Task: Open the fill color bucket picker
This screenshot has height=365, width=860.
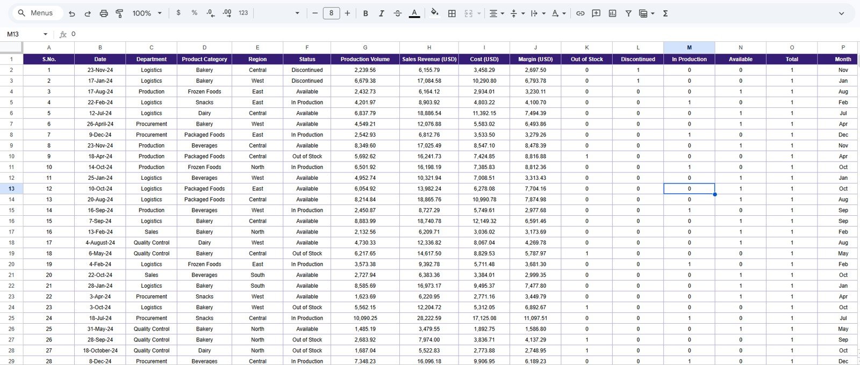Action: [x=435, y=13]
